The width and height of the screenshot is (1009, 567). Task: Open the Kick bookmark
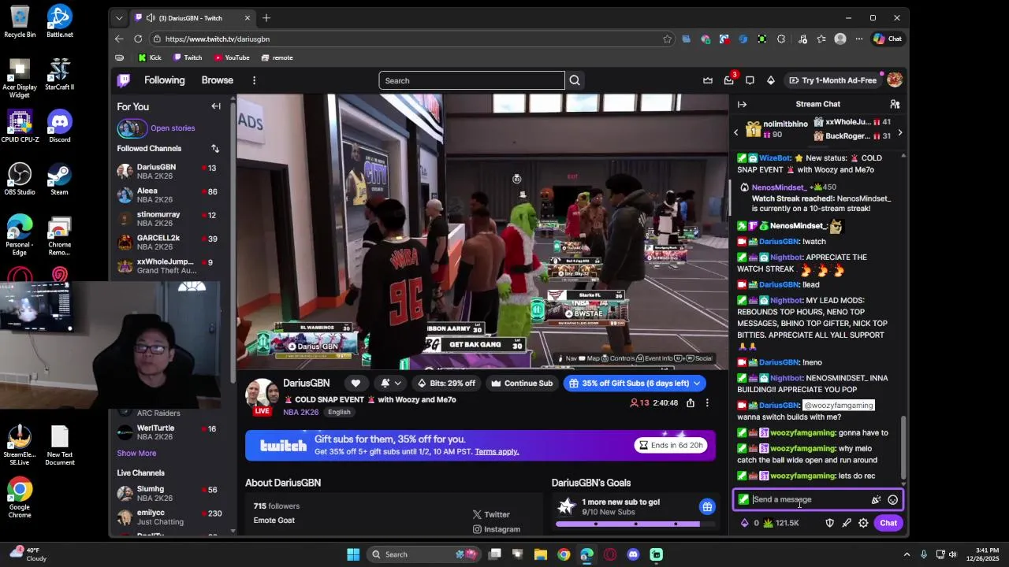coord(149,57)
